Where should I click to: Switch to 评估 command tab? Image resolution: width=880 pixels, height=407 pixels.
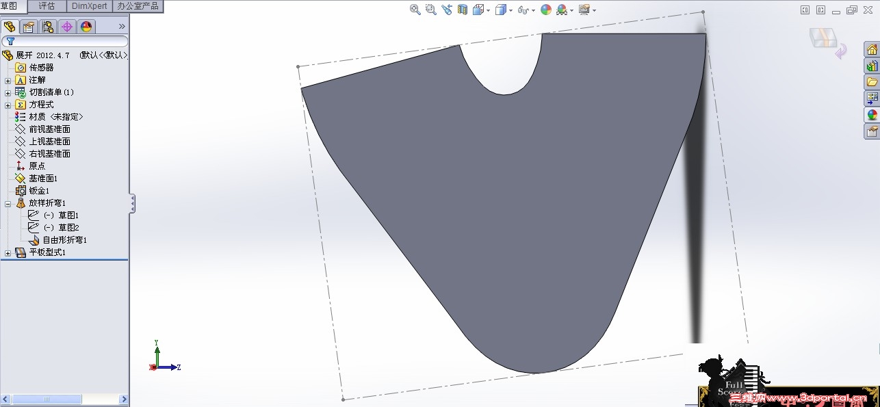click(47, 5)
